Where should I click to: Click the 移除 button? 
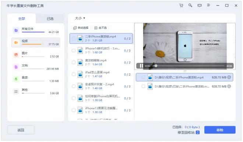click(220, 130)
